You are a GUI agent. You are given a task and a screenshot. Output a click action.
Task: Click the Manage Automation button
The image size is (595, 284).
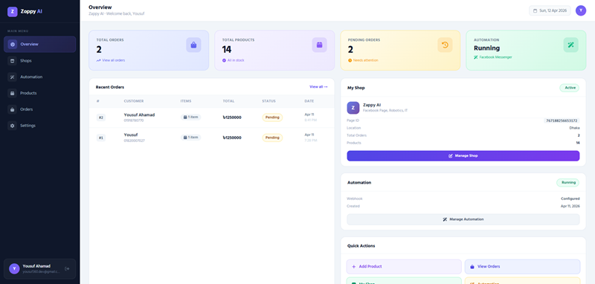tap(463, 219)
